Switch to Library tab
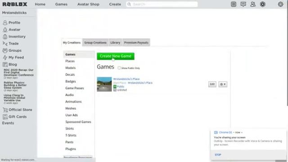Viewport: 288px width, 162px height. pos(115,43)
